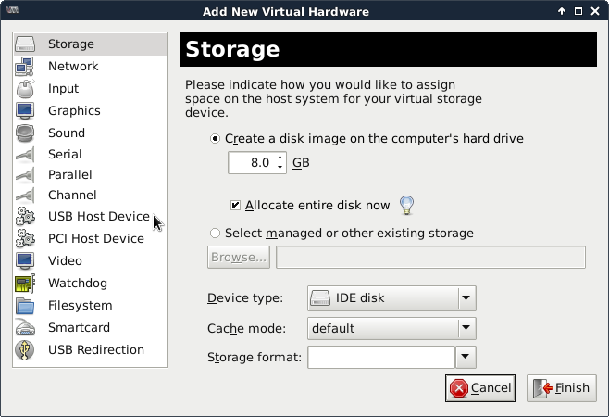The width and height of the screenshot is (609, 417).
Task: Select the Input mouse icon
Action: pyautogui.click(x=25, y=89)
